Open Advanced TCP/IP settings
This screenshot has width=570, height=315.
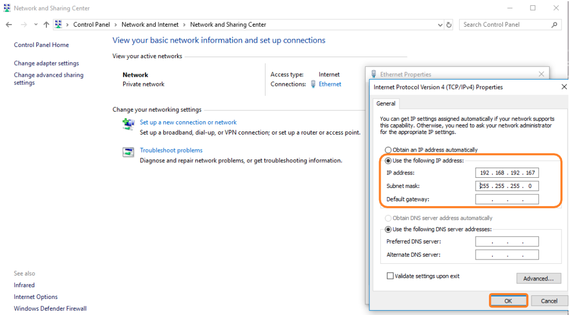pos(539,279)
